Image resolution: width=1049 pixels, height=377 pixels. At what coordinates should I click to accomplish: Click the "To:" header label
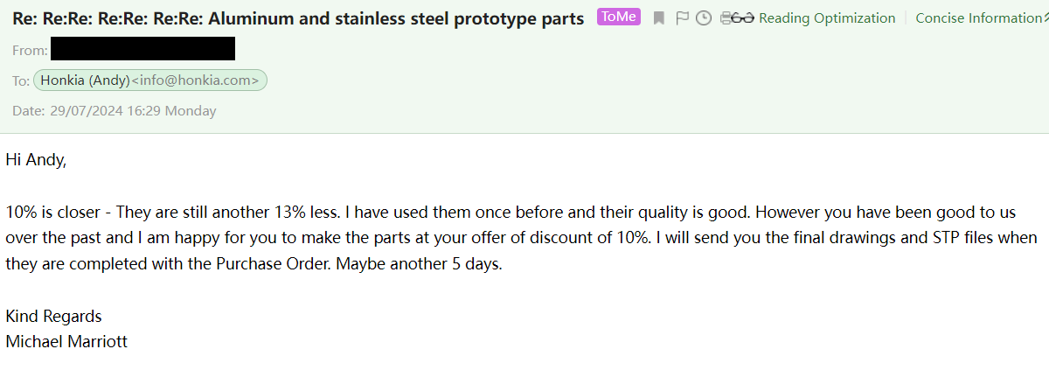(21, 81)
